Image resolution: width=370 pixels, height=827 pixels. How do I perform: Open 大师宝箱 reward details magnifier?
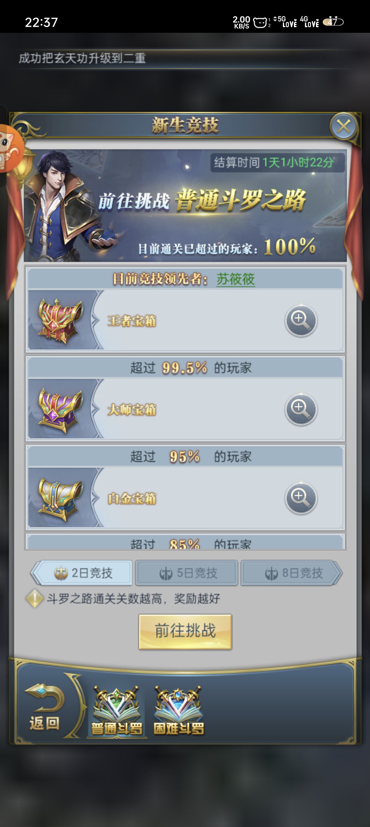coord(301,409)
